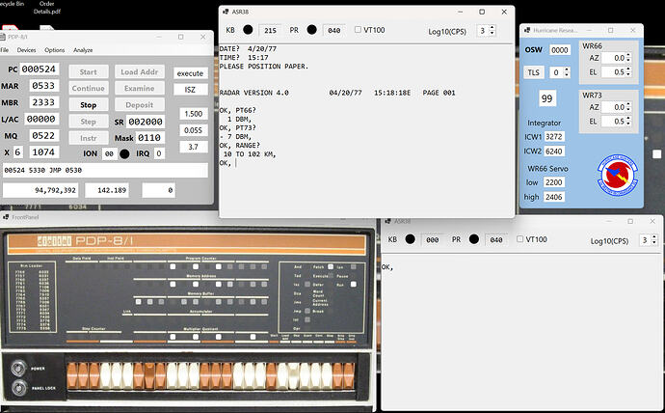Open the Devices menu

[x=26, y=50]
